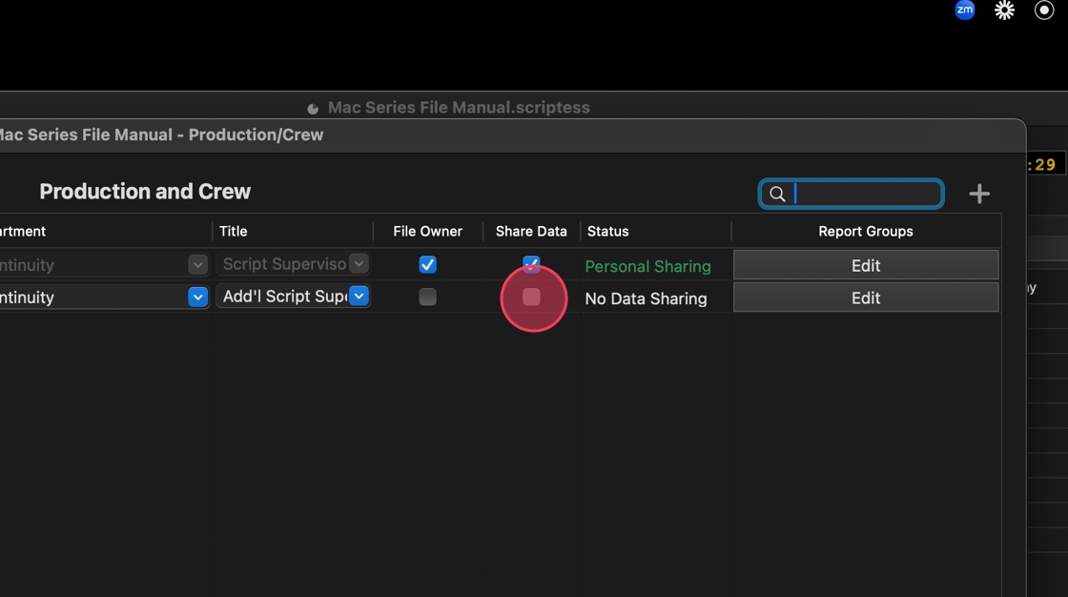Screen dimensions: 1068x597
Task: Click the Report Groups column header
Action: [865, 232]
